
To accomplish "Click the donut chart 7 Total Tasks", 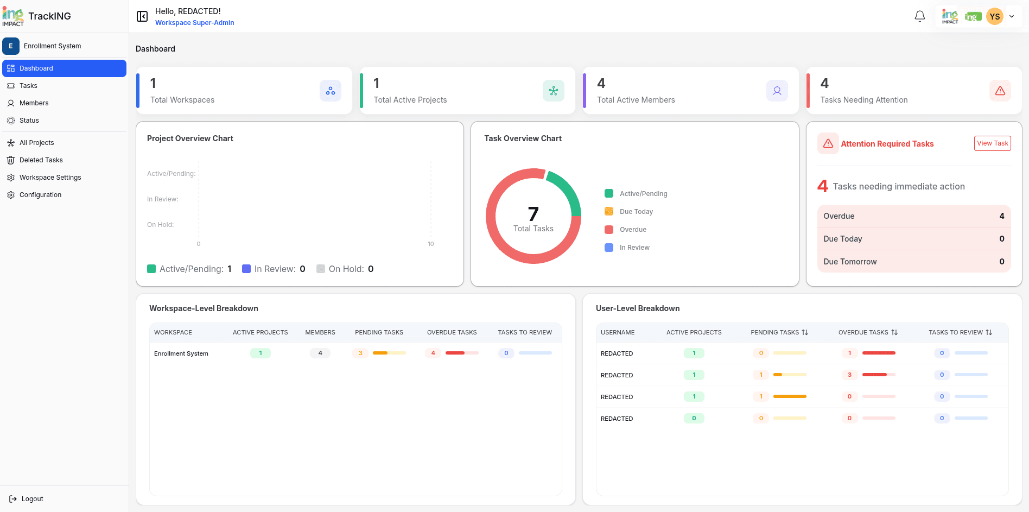I will pyautogui.click(x=533, y=216).
